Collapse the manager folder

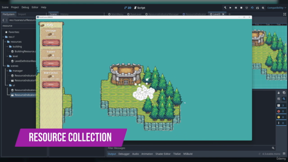pyautogui.click(x=7, y=71)
